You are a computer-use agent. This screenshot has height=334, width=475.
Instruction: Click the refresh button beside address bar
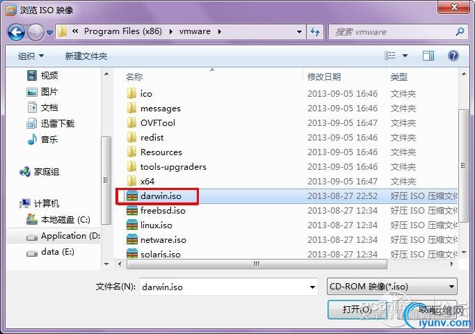click(315, 32)
